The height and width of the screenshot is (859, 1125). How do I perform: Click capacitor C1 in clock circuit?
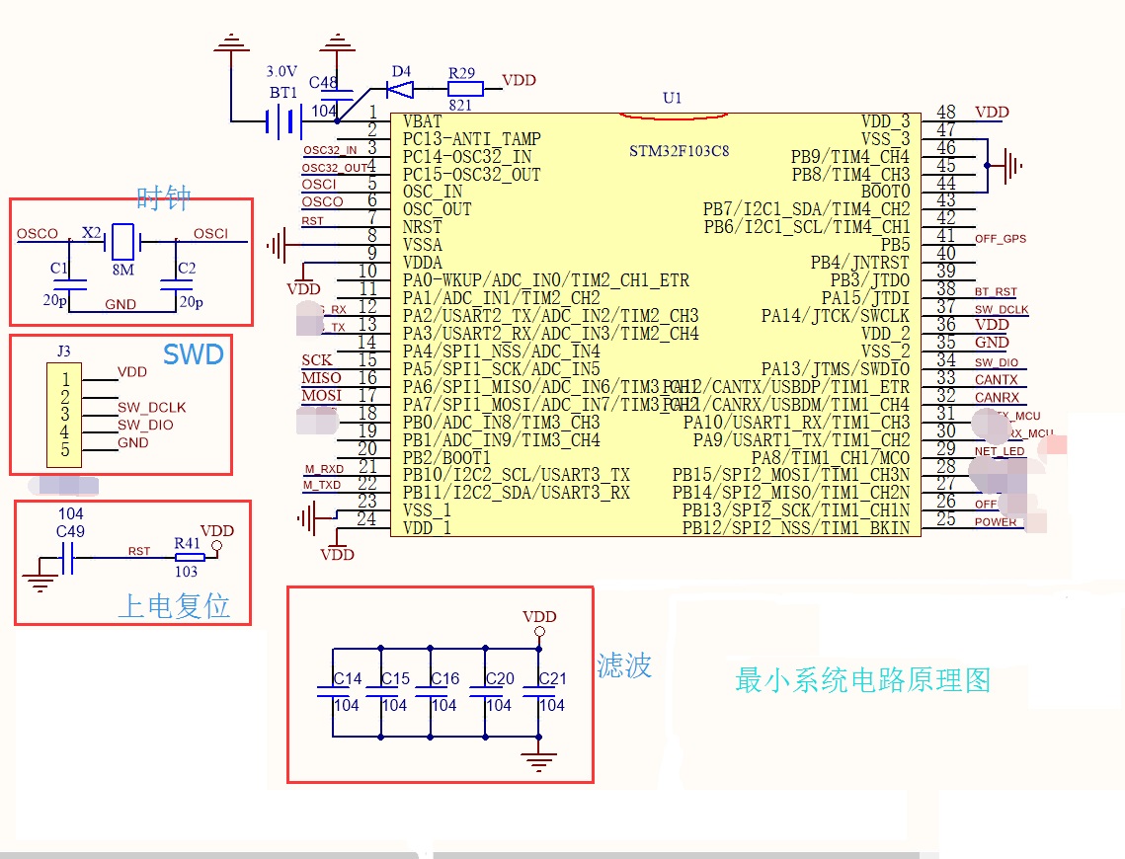coord(69,284)
